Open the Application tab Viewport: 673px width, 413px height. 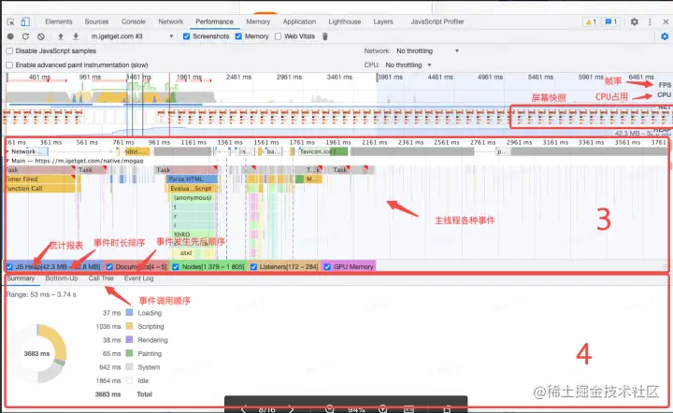point(300,21)
